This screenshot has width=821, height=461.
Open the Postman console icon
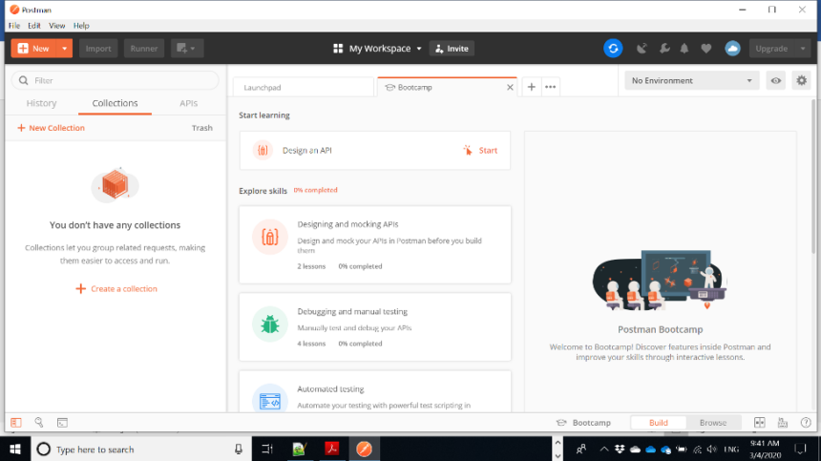[x=62, y=422]
